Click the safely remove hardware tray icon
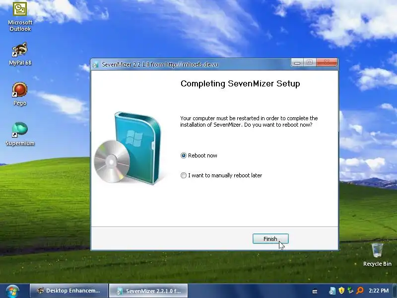This screenshot has height=298, width=397. [x=350, y=291]
